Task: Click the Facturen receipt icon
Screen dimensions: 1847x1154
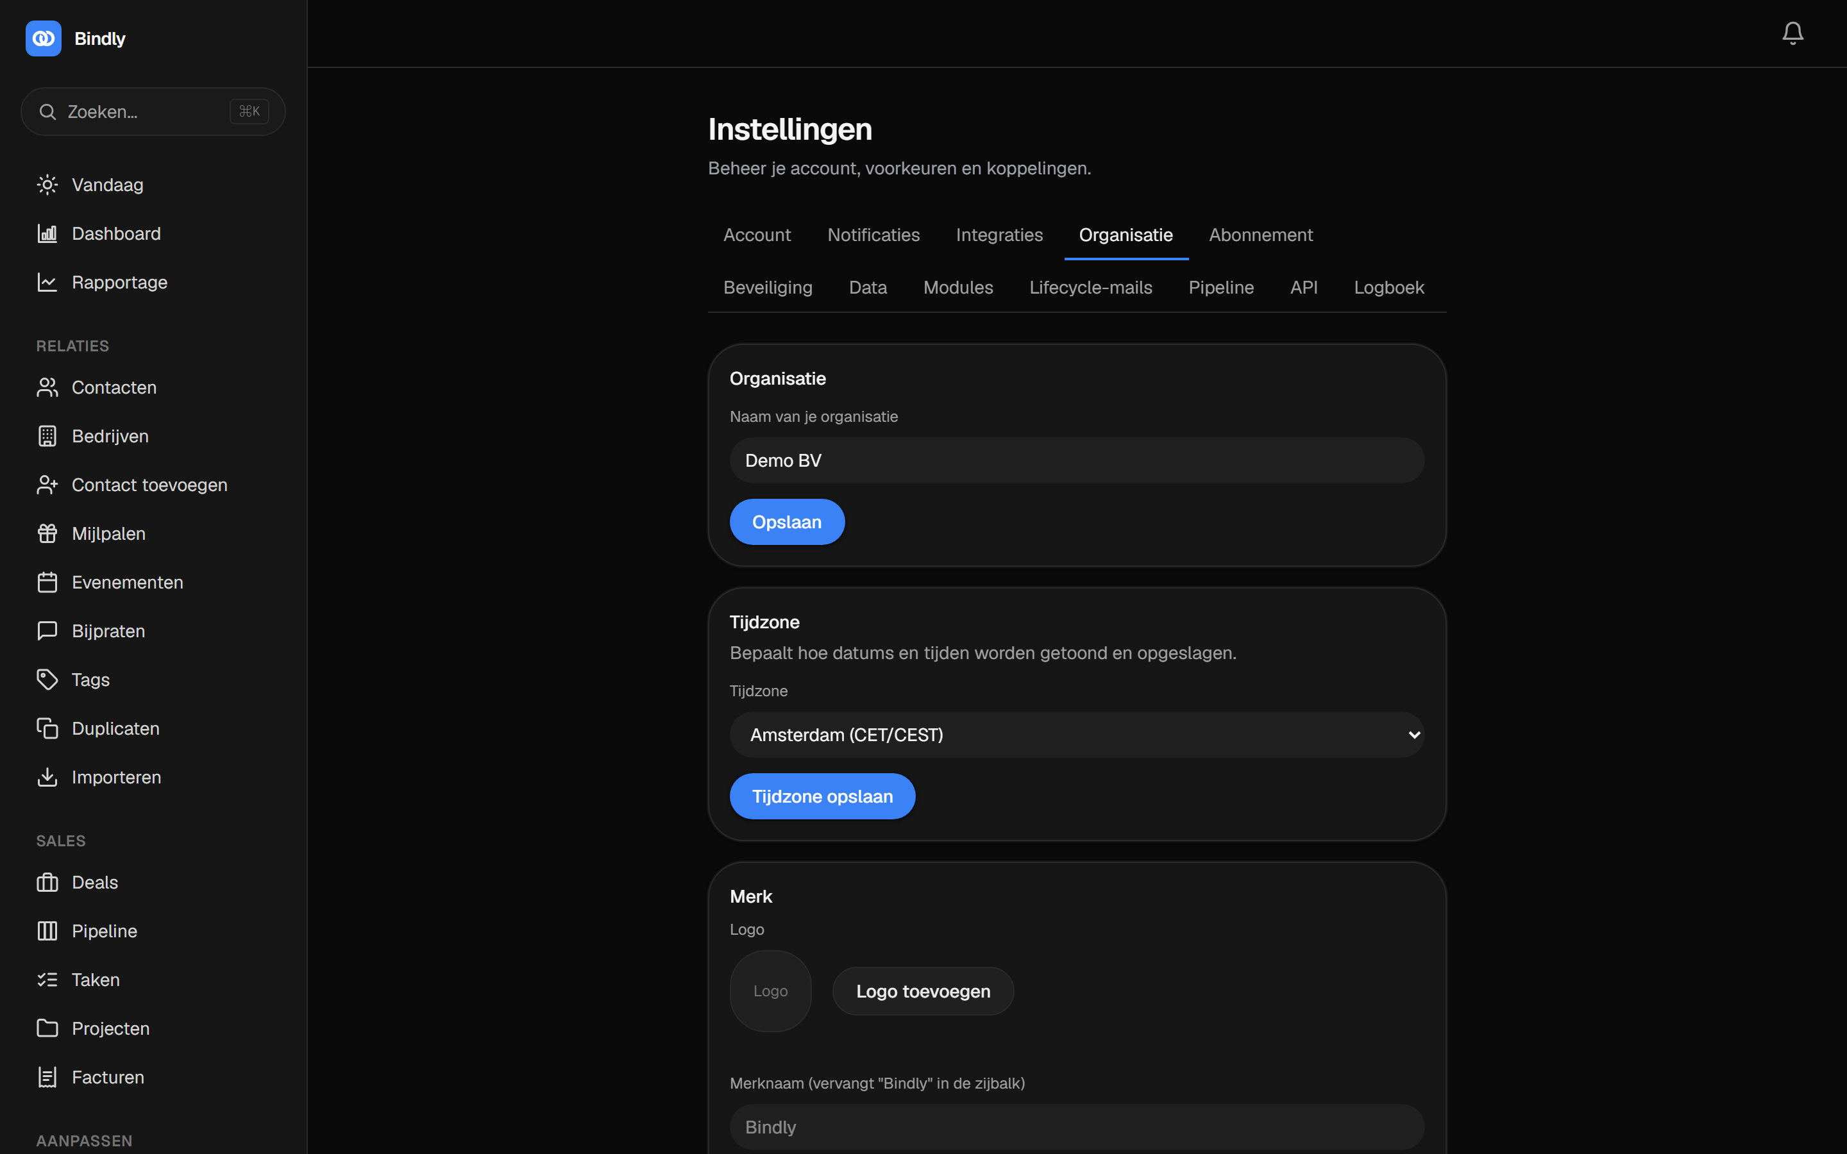Action: pyautogui.click(x=47, y=1078)
